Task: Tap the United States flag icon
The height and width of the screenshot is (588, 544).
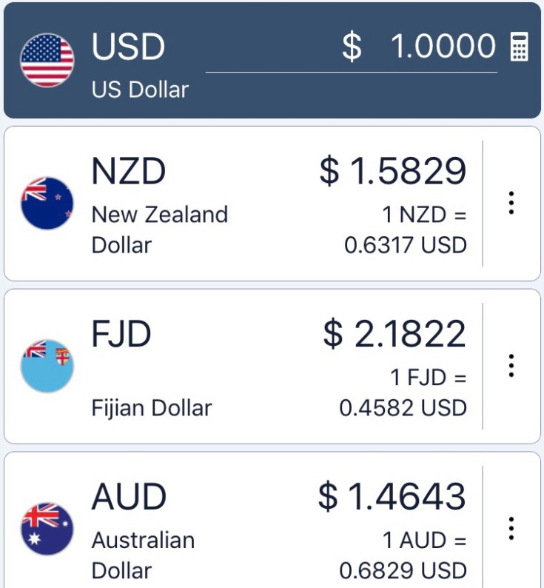Action: [x=47, y=60]
